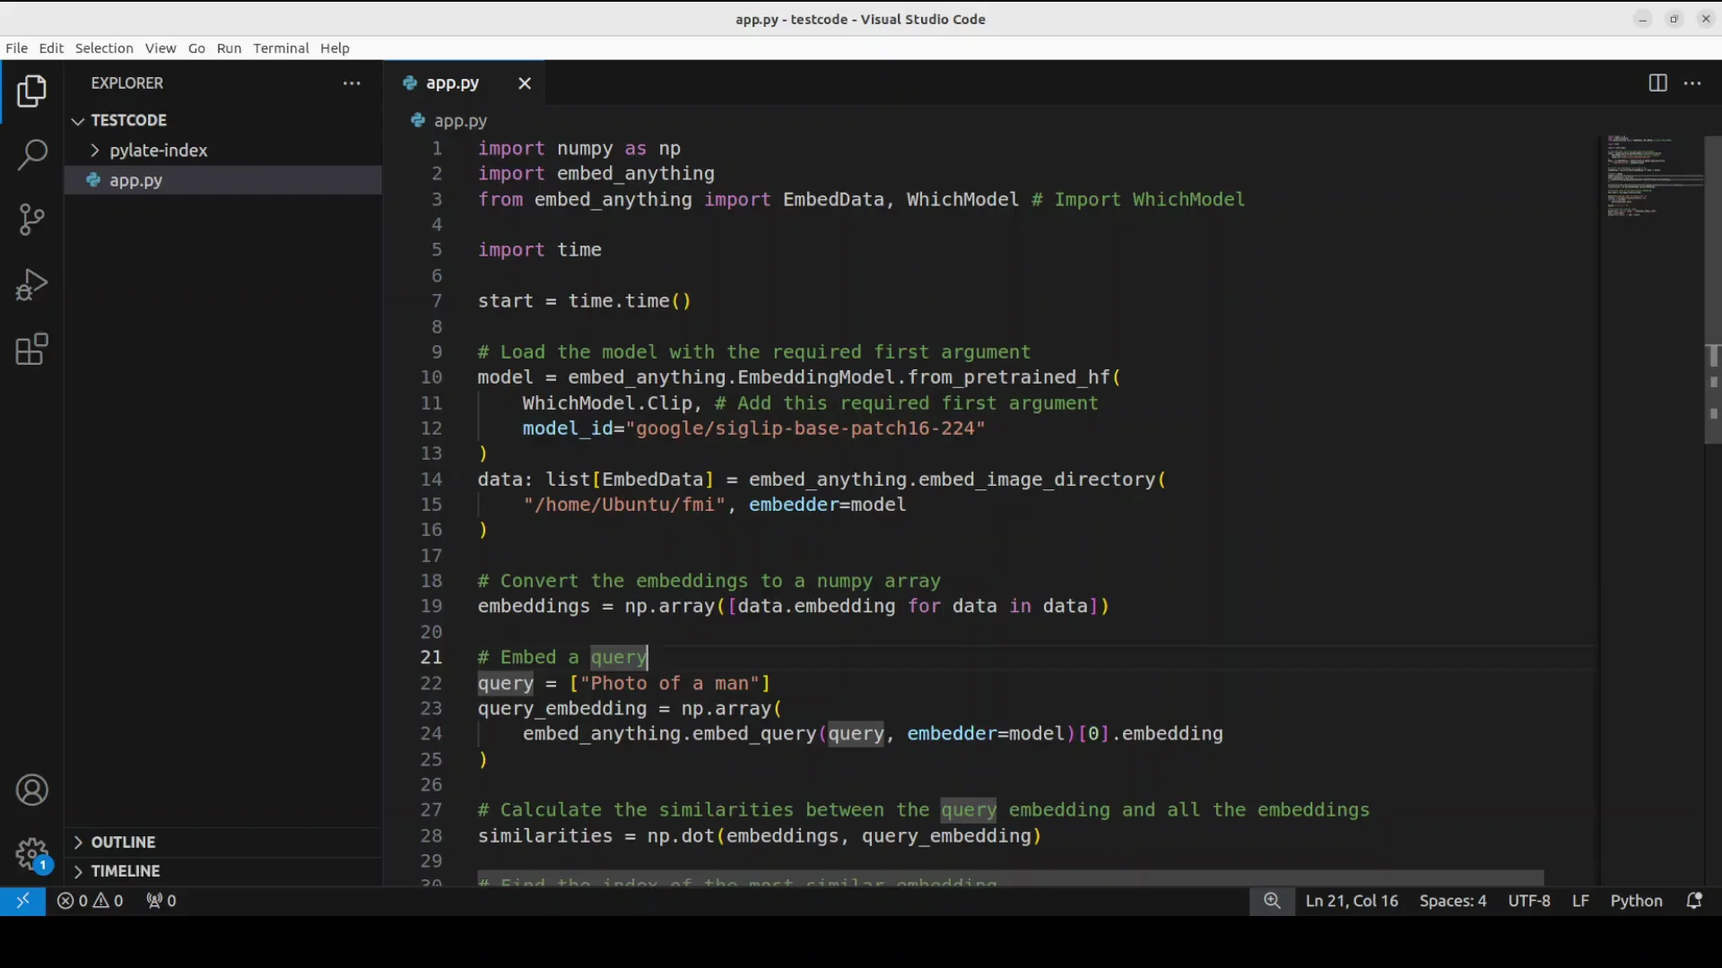Viewport: 1722px width, 968px height.
Task: Open Run and Debug view
Action: click(32, 285)
